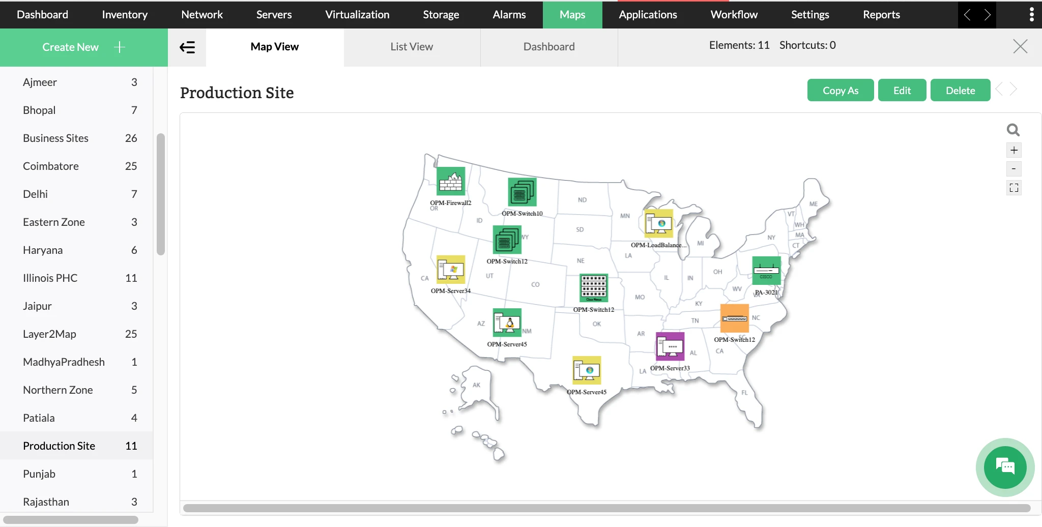Open the Layer2Map map
This screenshot has height=527, width=1042.
pyautogui.click(x=76, y=334)
